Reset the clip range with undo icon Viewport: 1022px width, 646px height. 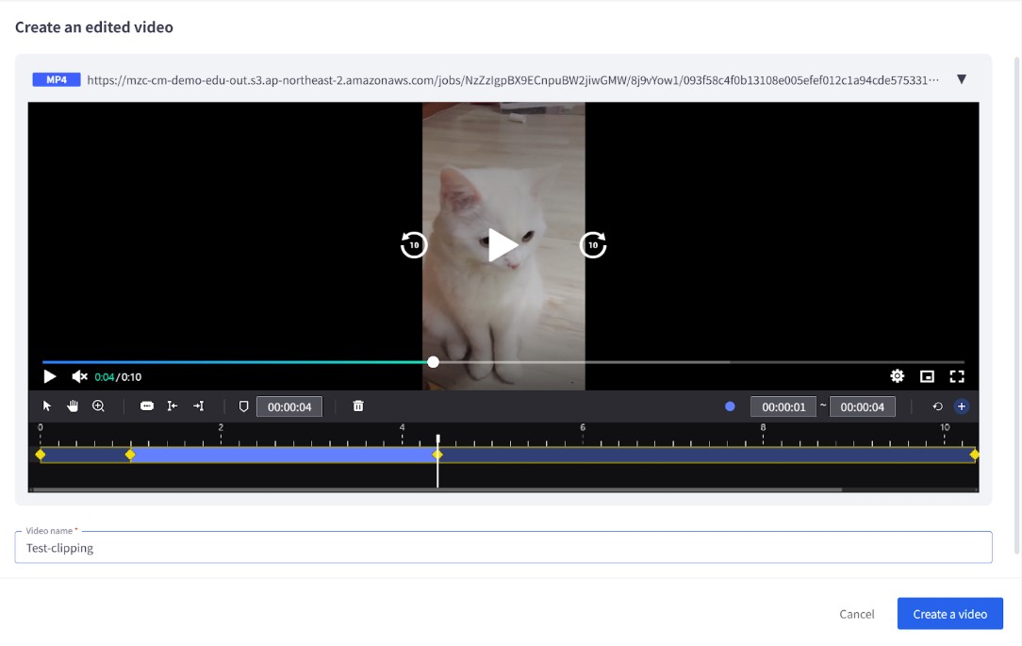(x=937, y=406)
